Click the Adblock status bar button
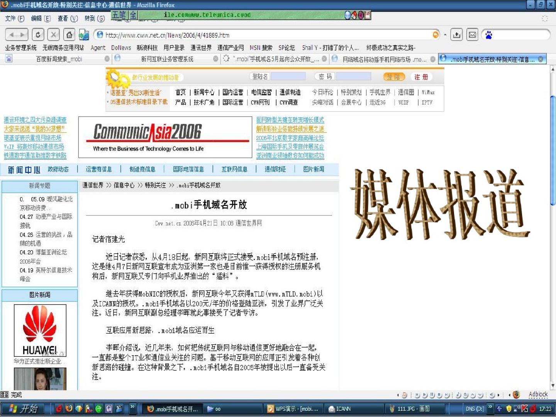 [x=538, y=394]
